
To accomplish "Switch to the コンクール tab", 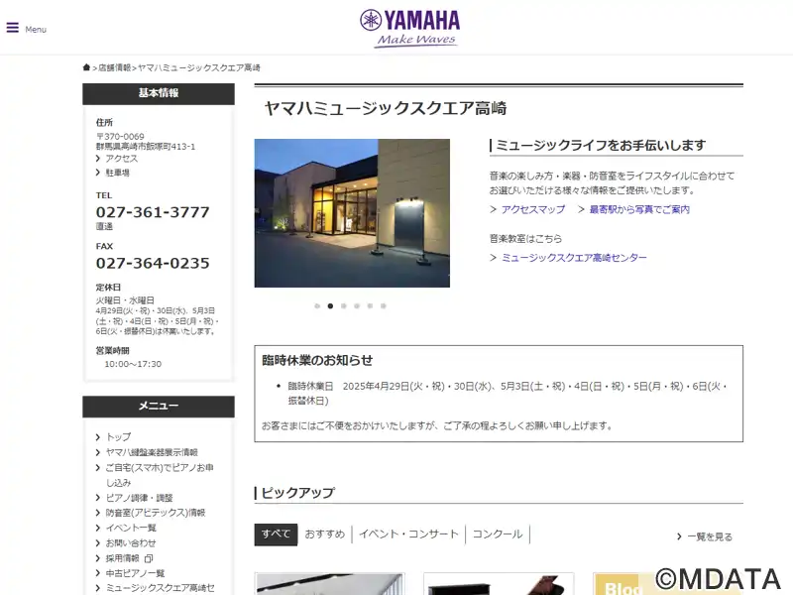I will coord(498,535).
